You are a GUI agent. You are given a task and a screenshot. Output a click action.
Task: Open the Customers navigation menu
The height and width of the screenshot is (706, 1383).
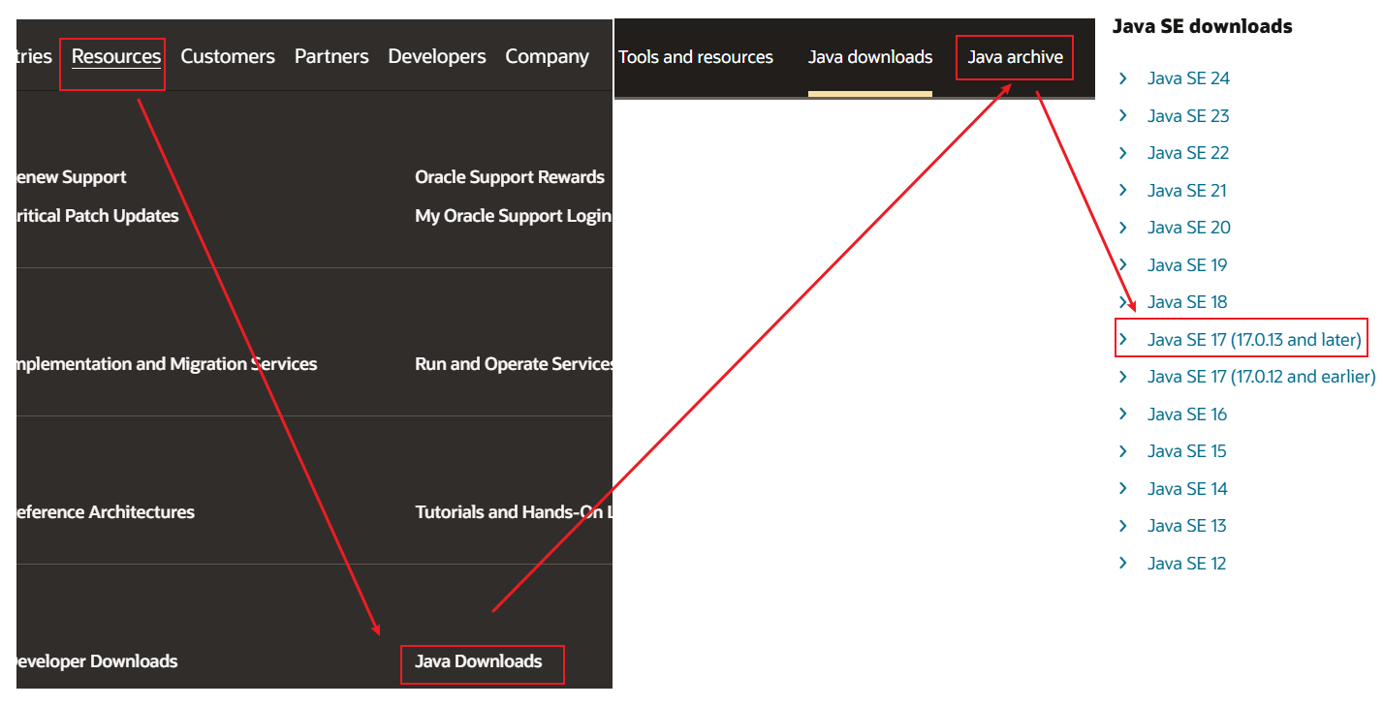pyautogui.click(x=228, y=57)
